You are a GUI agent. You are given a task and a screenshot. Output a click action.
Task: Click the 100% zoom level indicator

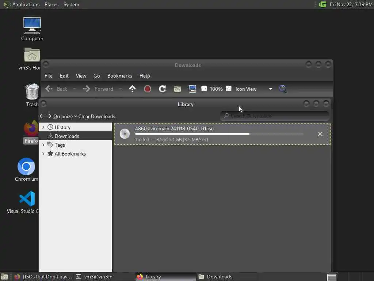[x=216, y=89]
